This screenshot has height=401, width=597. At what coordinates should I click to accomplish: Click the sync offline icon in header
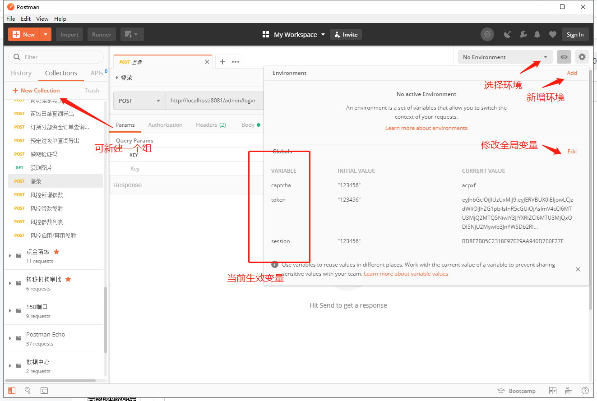coord(487,34)
